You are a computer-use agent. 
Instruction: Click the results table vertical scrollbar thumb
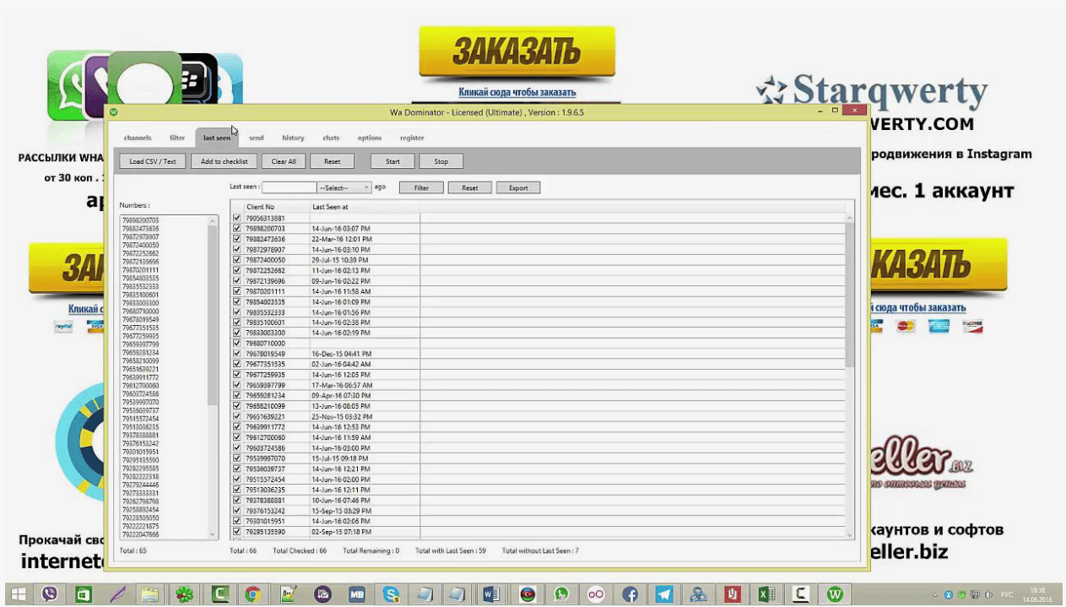[x=850, y=294]
